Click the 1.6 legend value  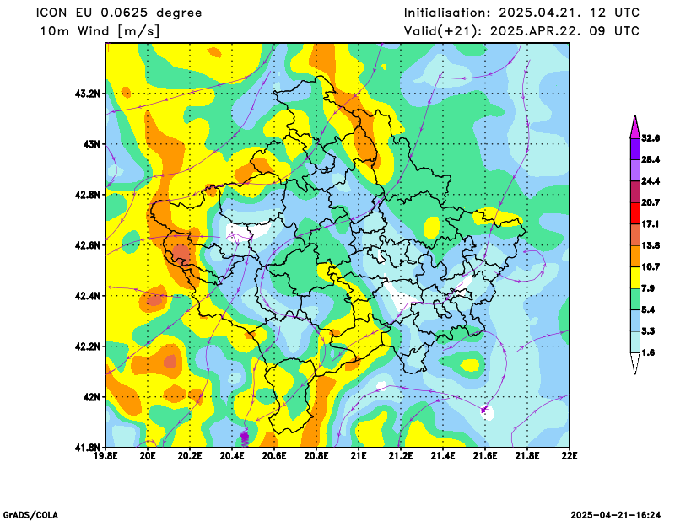pyautogui.click(x=648, y=352)
